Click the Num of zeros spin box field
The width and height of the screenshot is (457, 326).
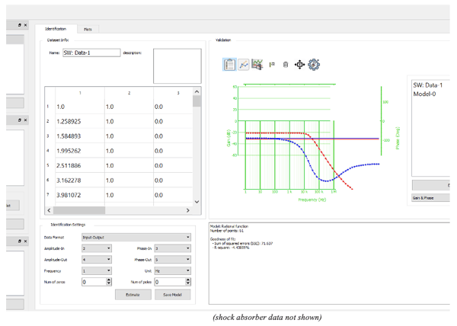94,282
